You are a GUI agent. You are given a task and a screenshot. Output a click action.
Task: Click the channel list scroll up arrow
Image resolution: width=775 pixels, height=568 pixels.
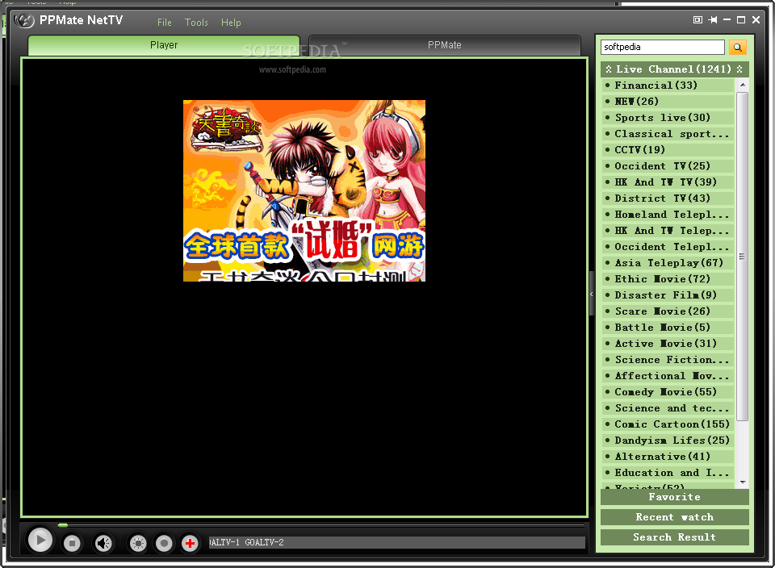click(743, 85)
